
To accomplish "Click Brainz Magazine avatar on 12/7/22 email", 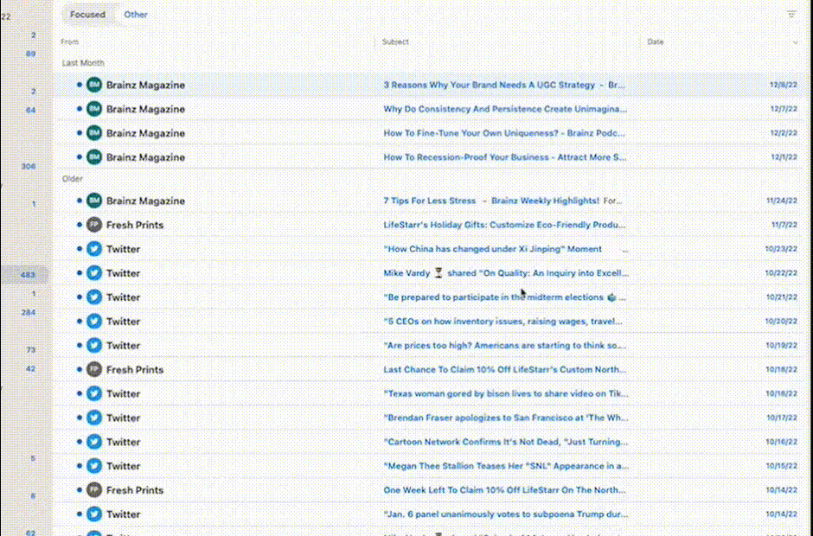I will 94,109.
